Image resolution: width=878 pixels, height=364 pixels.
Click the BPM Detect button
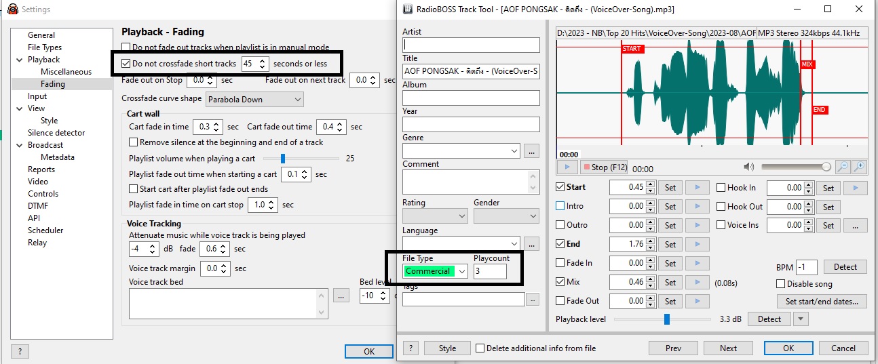coord(845,267)
